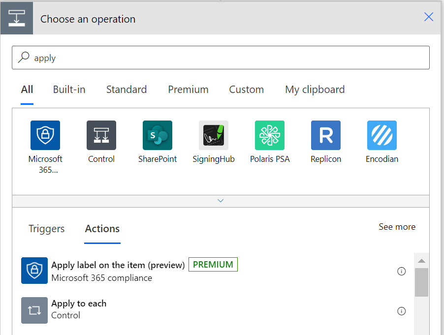
Task: Choose the Encodian connector icon
Action: [x=382, y=135]
